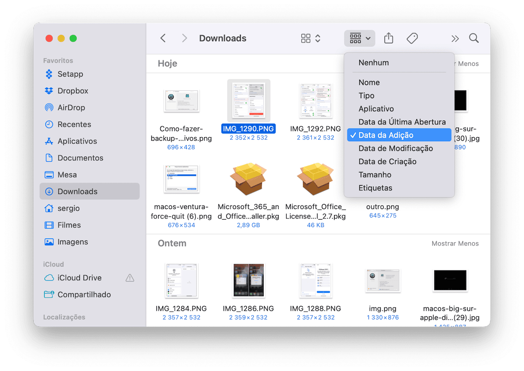This screenshot has width=524, height=371.
Task: Open Recentes in the sidebar
Action: [x=74, y=125]
